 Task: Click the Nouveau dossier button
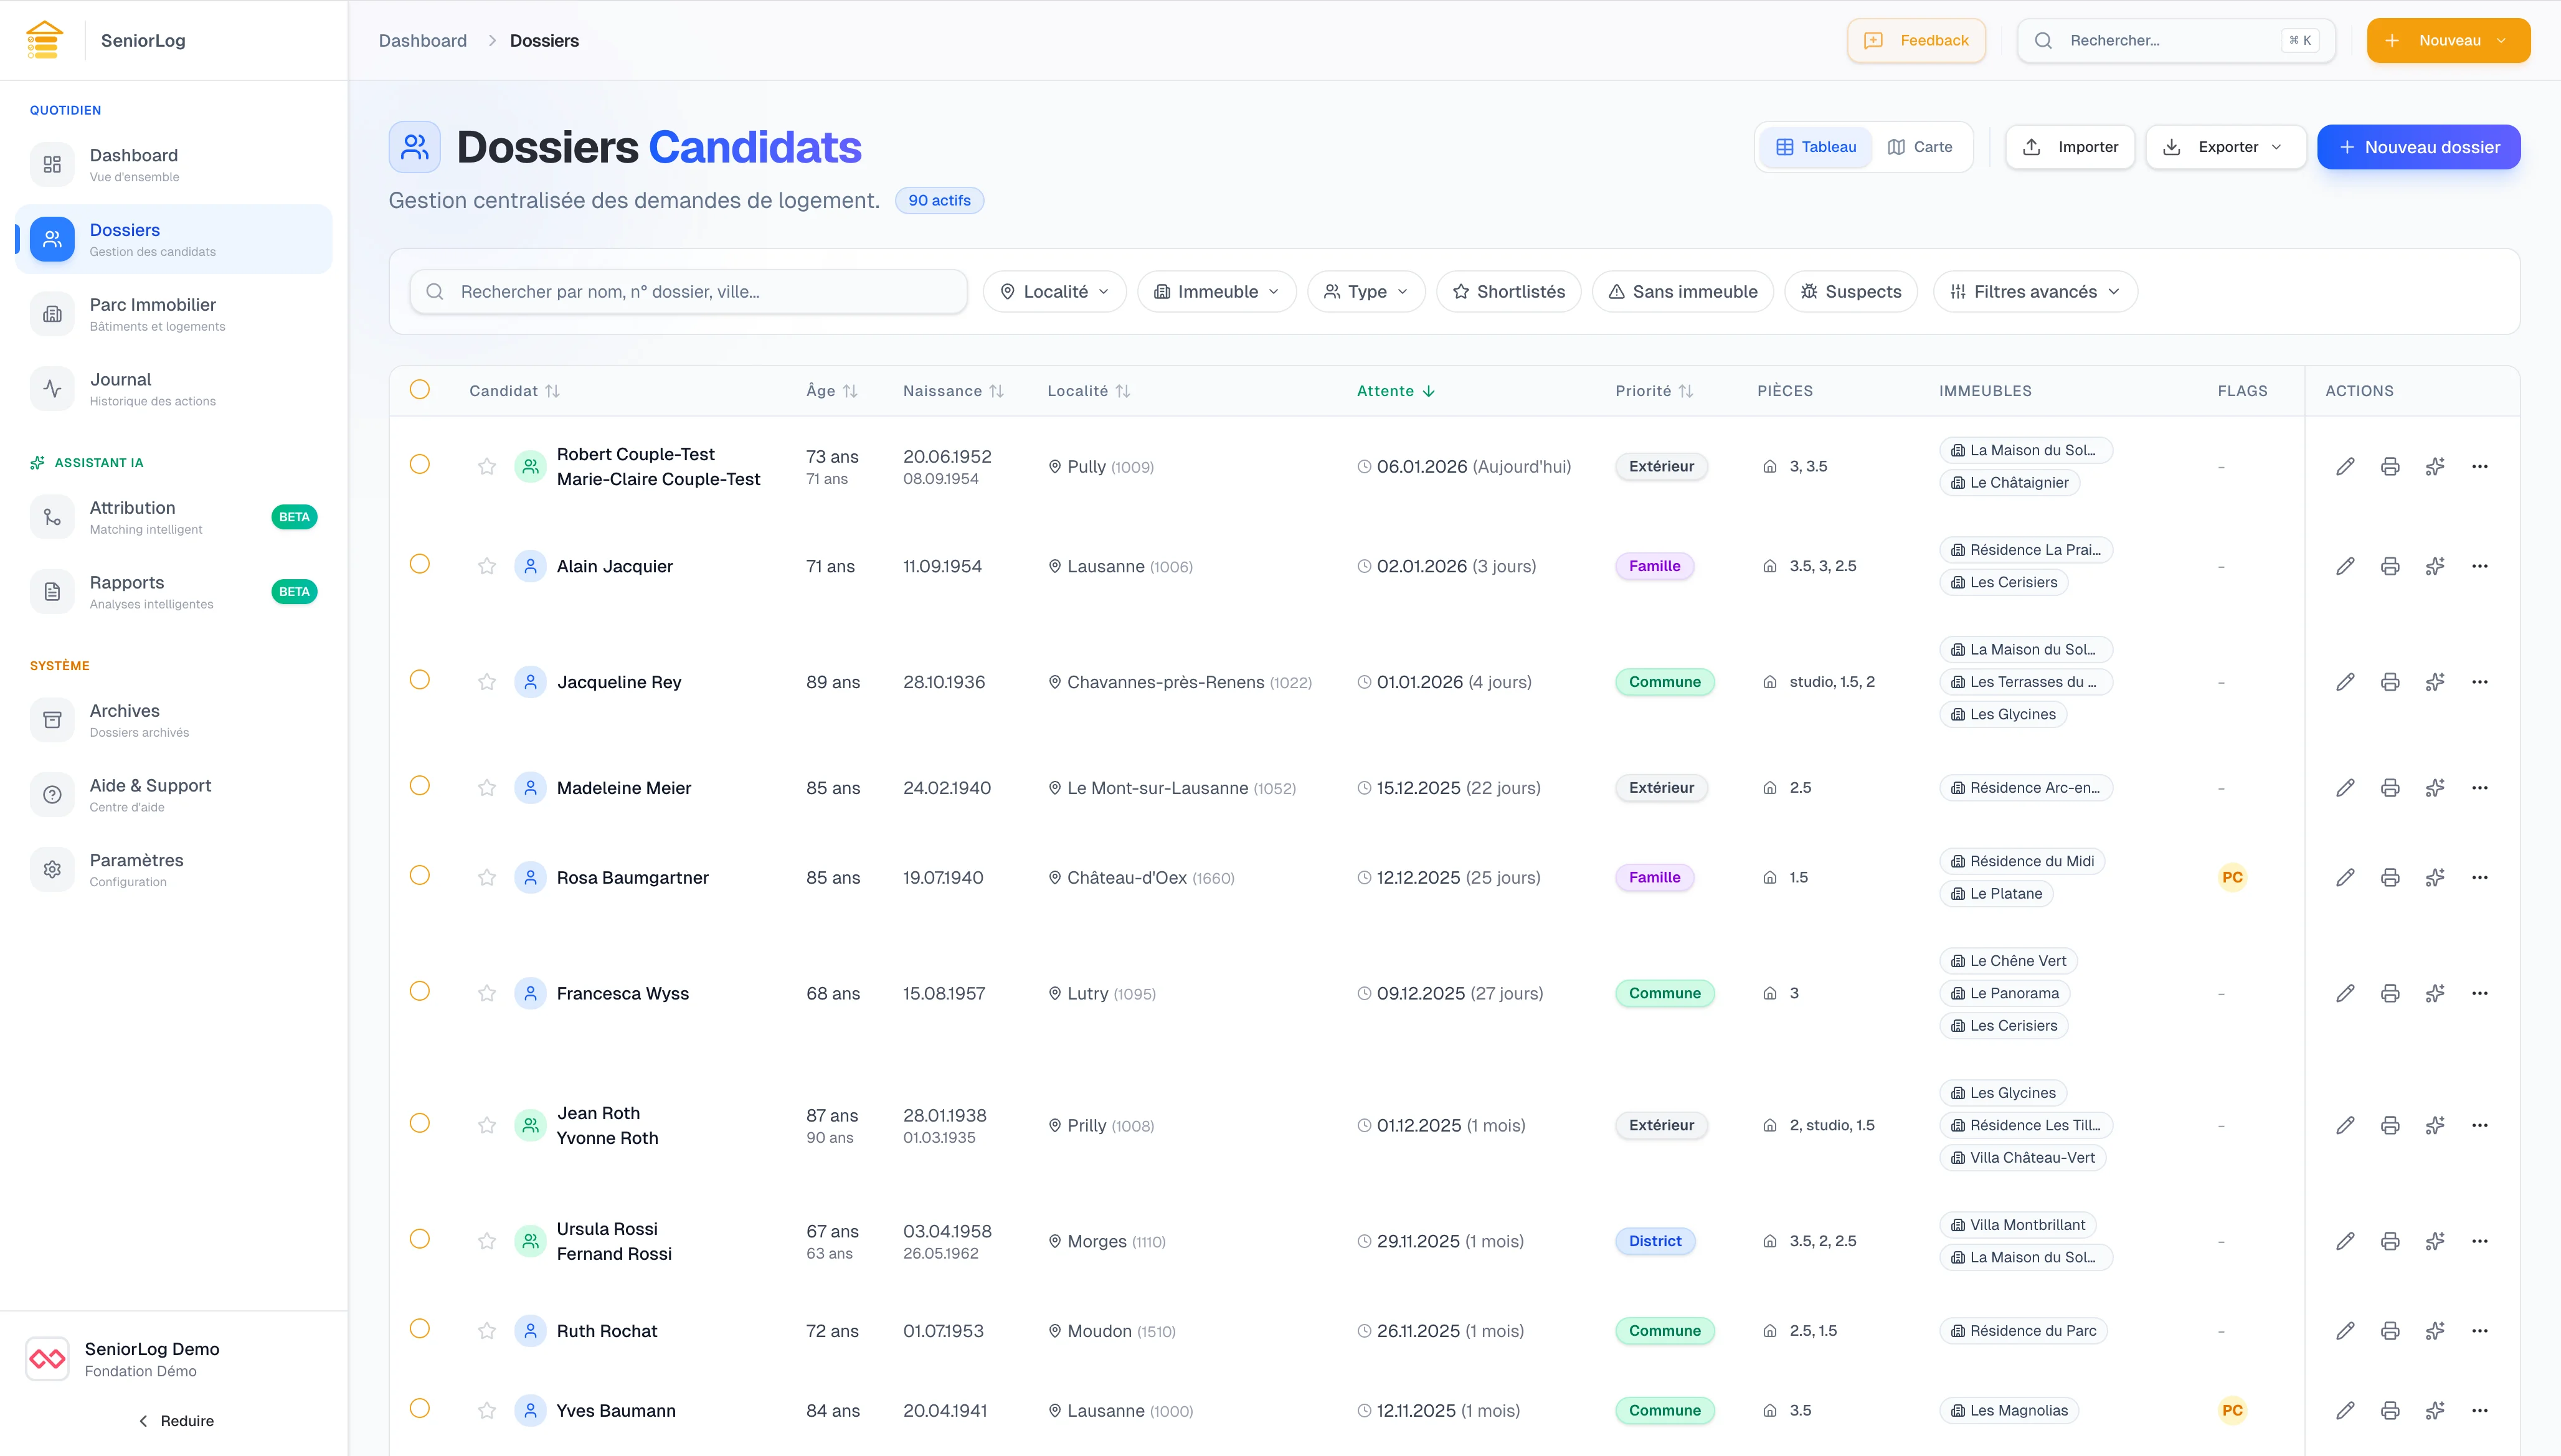(x=2418, y=147)
